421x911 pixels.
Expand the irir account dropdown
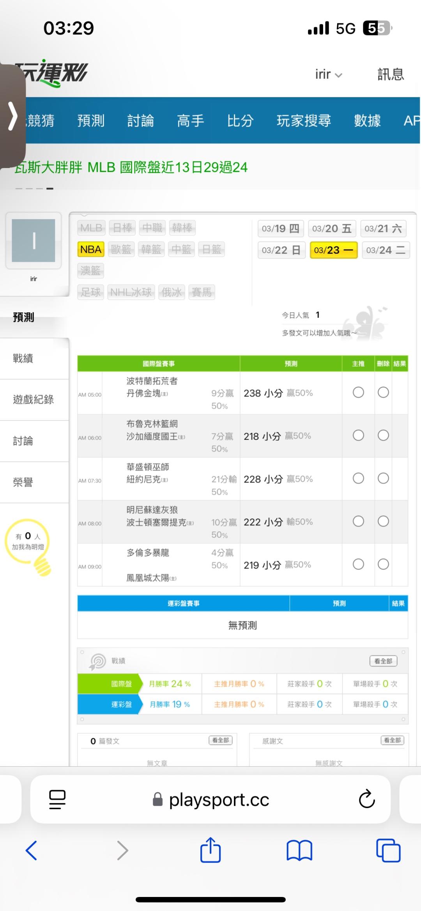(x=328, y=74)
